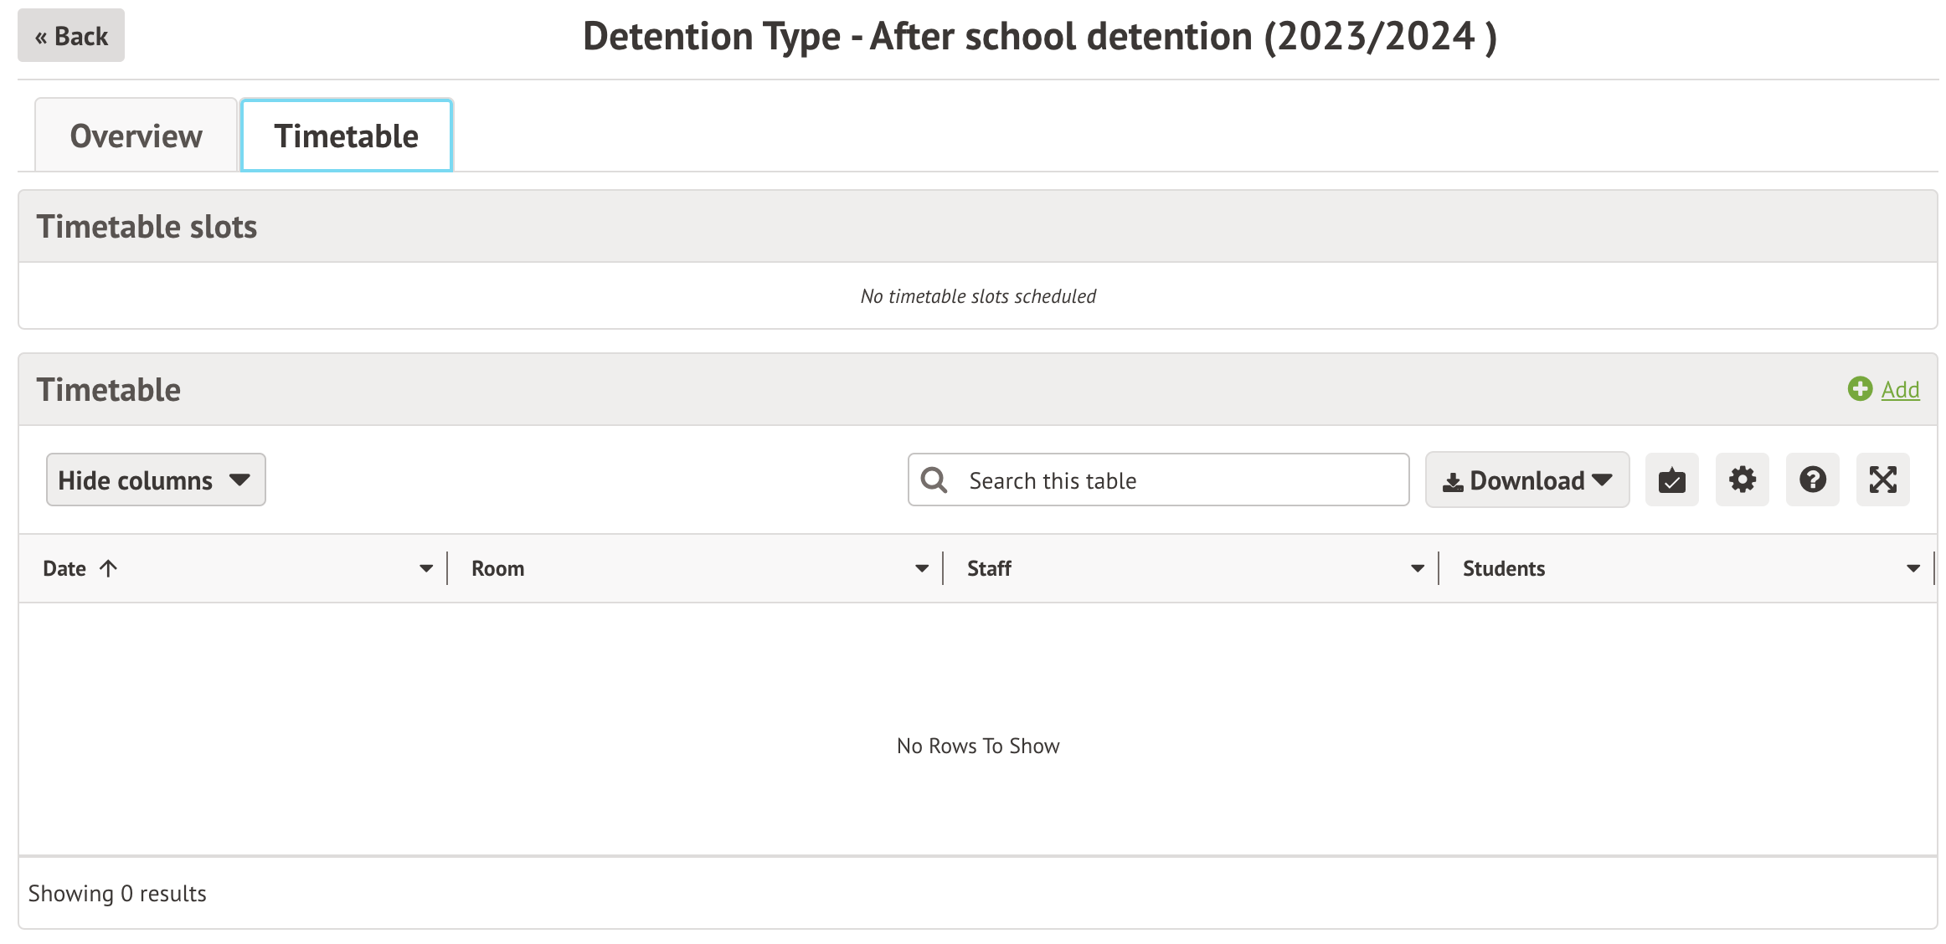The image size is (1946, 944).
Task: Open Students column filter menu
Action: 1913,569
